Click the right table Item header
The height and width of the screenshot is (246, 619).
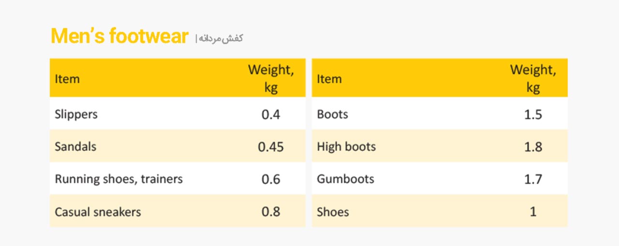(329, 79)
